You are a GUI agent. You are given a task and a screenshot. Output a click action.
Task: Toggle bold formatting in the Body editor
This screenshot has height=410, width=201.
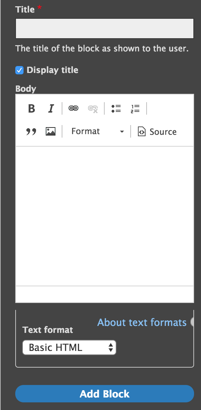pyautogui.click(x=32, y=108)
